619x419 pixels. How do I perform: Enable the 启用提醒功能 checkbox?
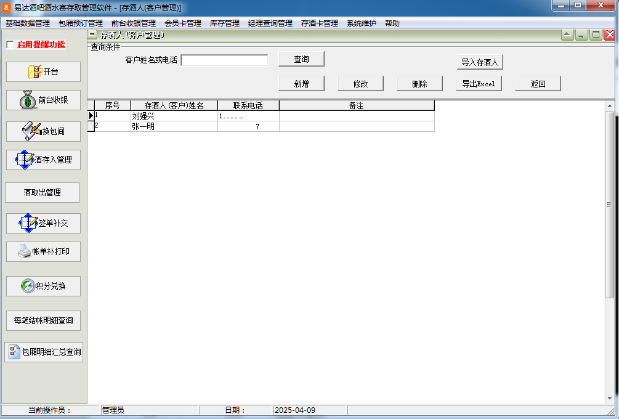(10, 45)
